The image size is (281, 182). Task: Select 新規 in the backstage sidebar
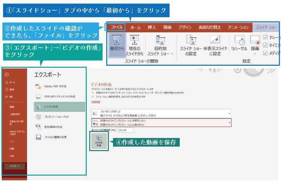(10, 90)
